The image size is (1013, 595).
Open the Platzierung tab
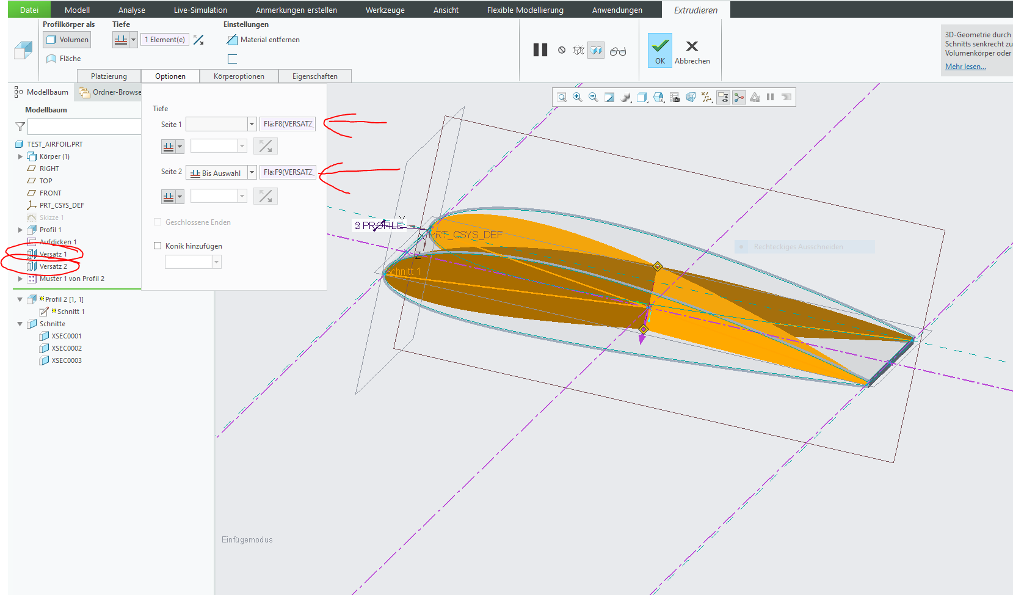pos(109,76)
